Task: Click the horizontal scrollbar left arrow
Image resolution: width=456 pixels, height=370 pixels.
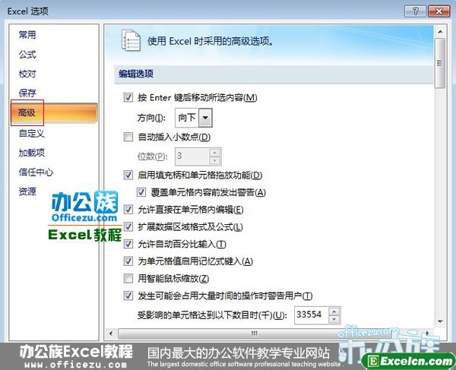Action: 111,334
